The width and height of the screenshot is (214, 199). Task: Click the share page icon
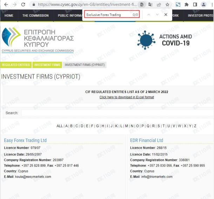(159, 5)
